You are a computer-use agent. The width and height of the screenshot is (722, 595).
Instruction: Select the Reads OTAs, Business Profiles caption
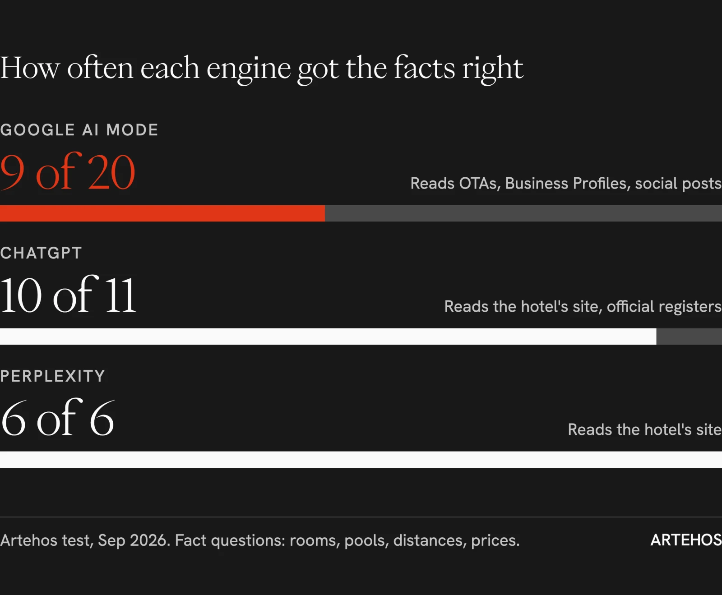tap(566, 184)
